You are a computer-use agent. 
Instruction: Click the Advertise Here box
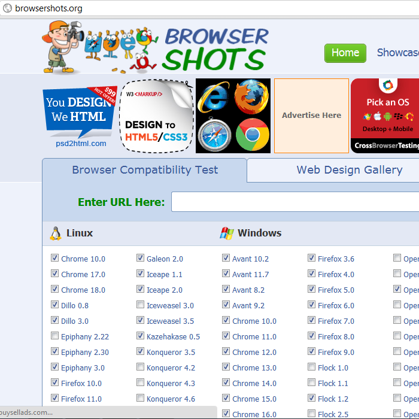[x=311, y=116]
